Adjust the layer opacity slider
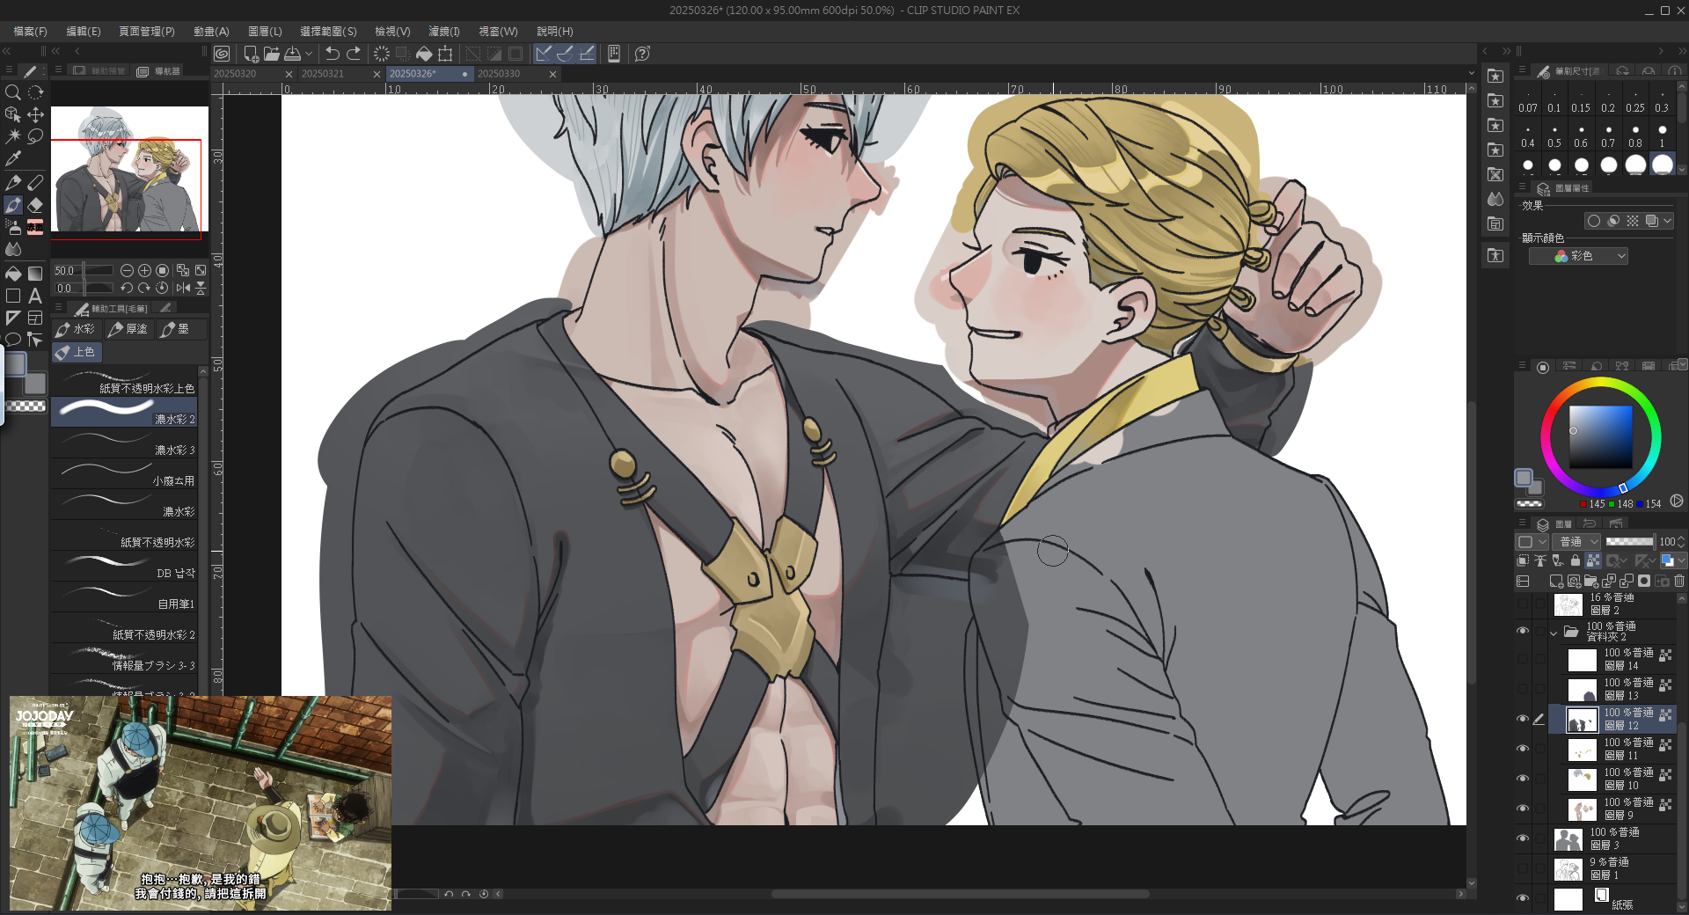The width and height of the screenshot is (1689, 915). click(1629, 542)
